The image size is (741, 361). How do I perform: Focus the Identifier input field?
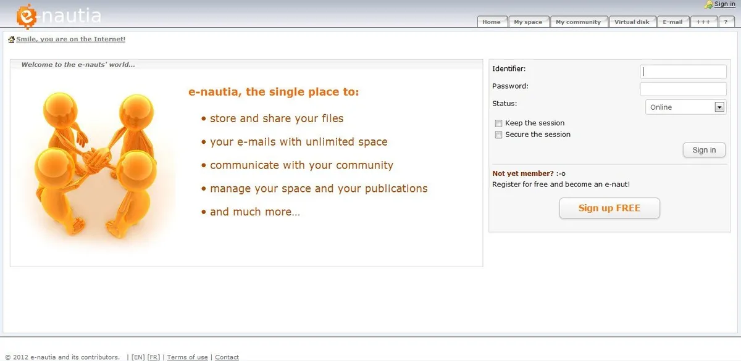click(684, 72)
